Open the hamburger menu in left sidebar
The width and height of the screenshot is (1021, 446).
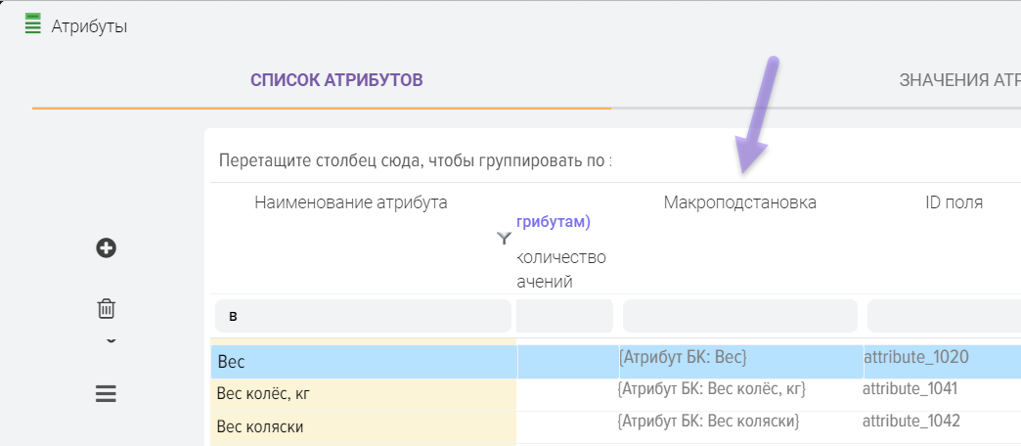click(106, 394)
